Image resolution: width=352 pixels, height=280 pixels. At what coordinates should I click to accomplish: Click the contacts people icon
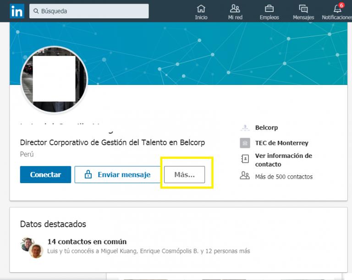point(245,175)
